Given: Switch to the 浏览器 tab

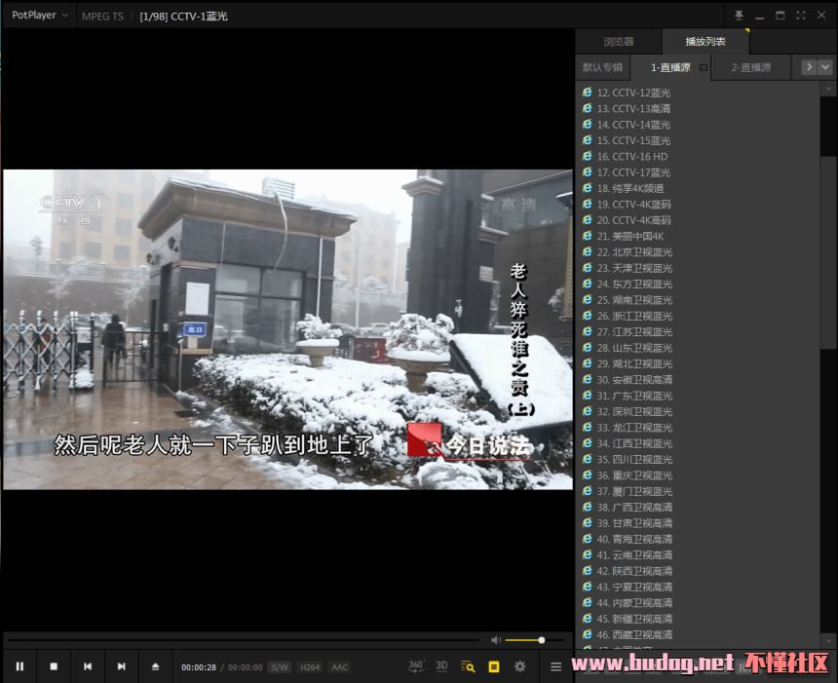Looking at the screenshot, I should [x=618, y=42].
